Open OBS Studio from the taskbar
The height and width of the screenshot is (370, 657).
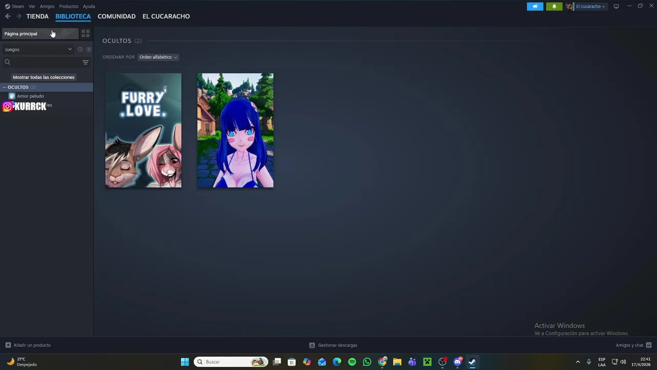(x=442, y=362)
